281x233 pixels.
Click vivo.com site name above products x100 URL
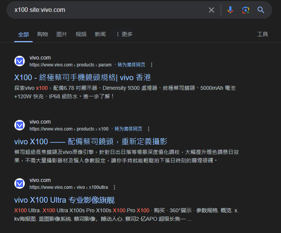[40, 122]
